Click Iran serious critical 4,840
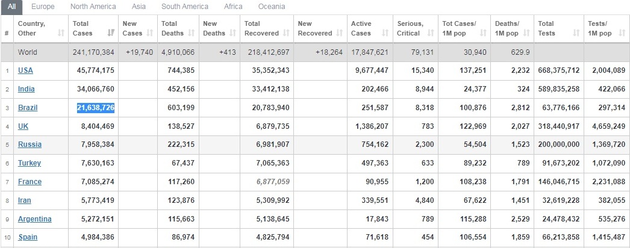Image resolution: width=630 pixels, height=248 pixels. tap(425, 200)
